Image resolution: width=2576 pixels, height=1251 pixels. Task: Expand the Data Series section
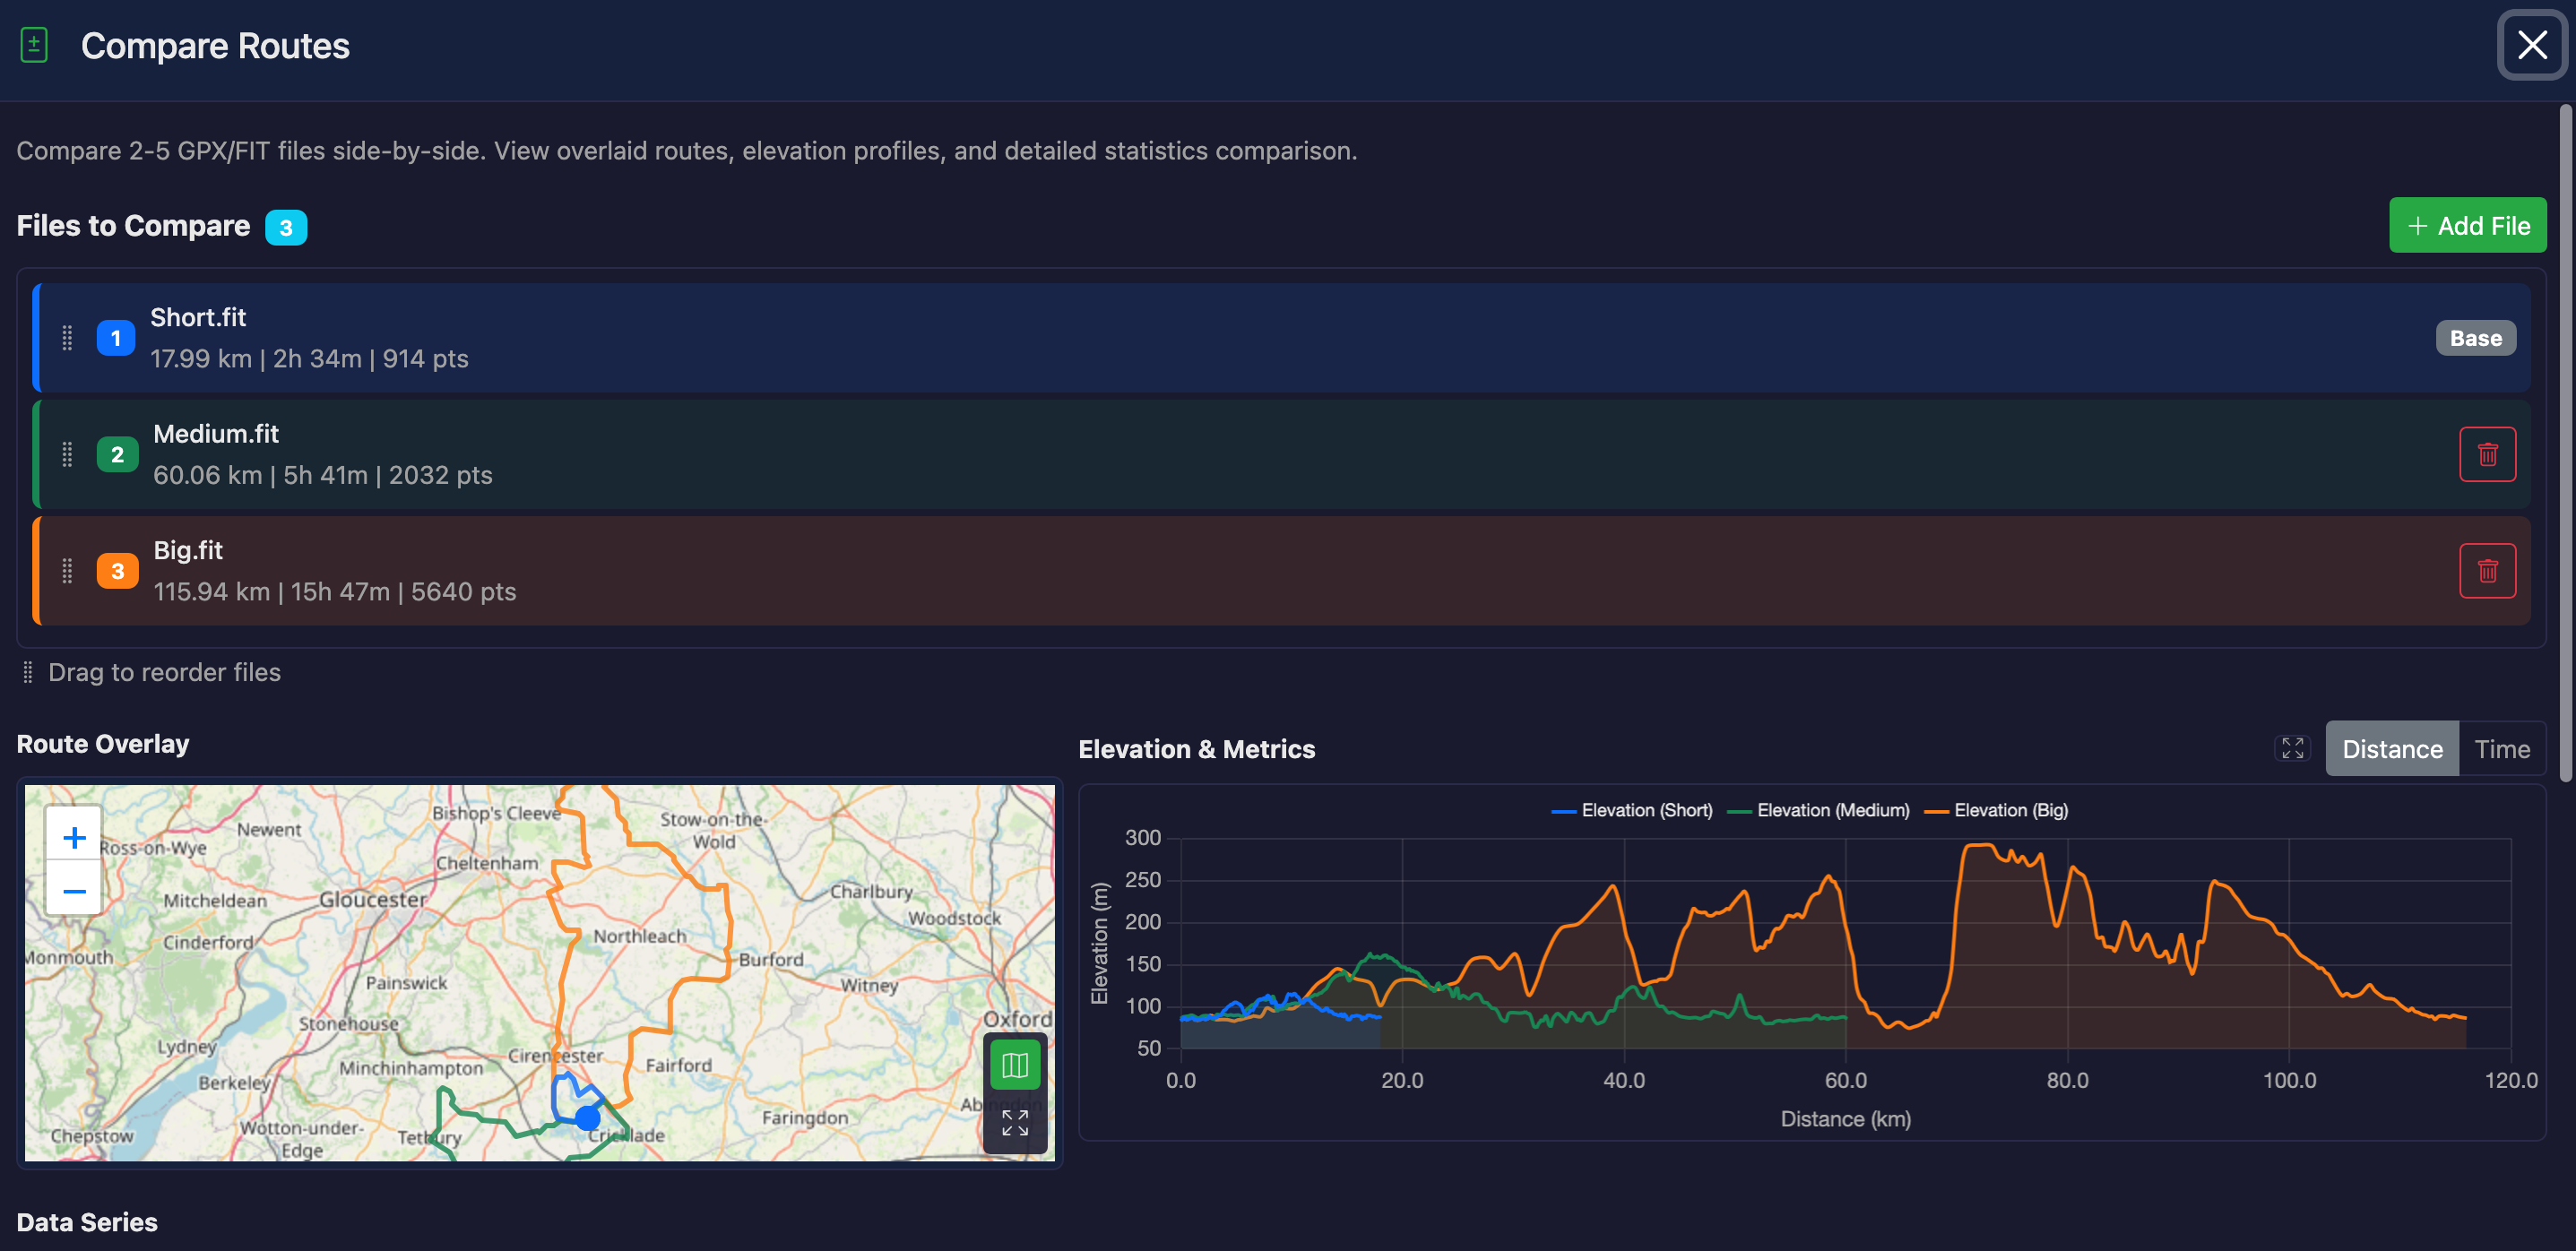coord(86,1222)
